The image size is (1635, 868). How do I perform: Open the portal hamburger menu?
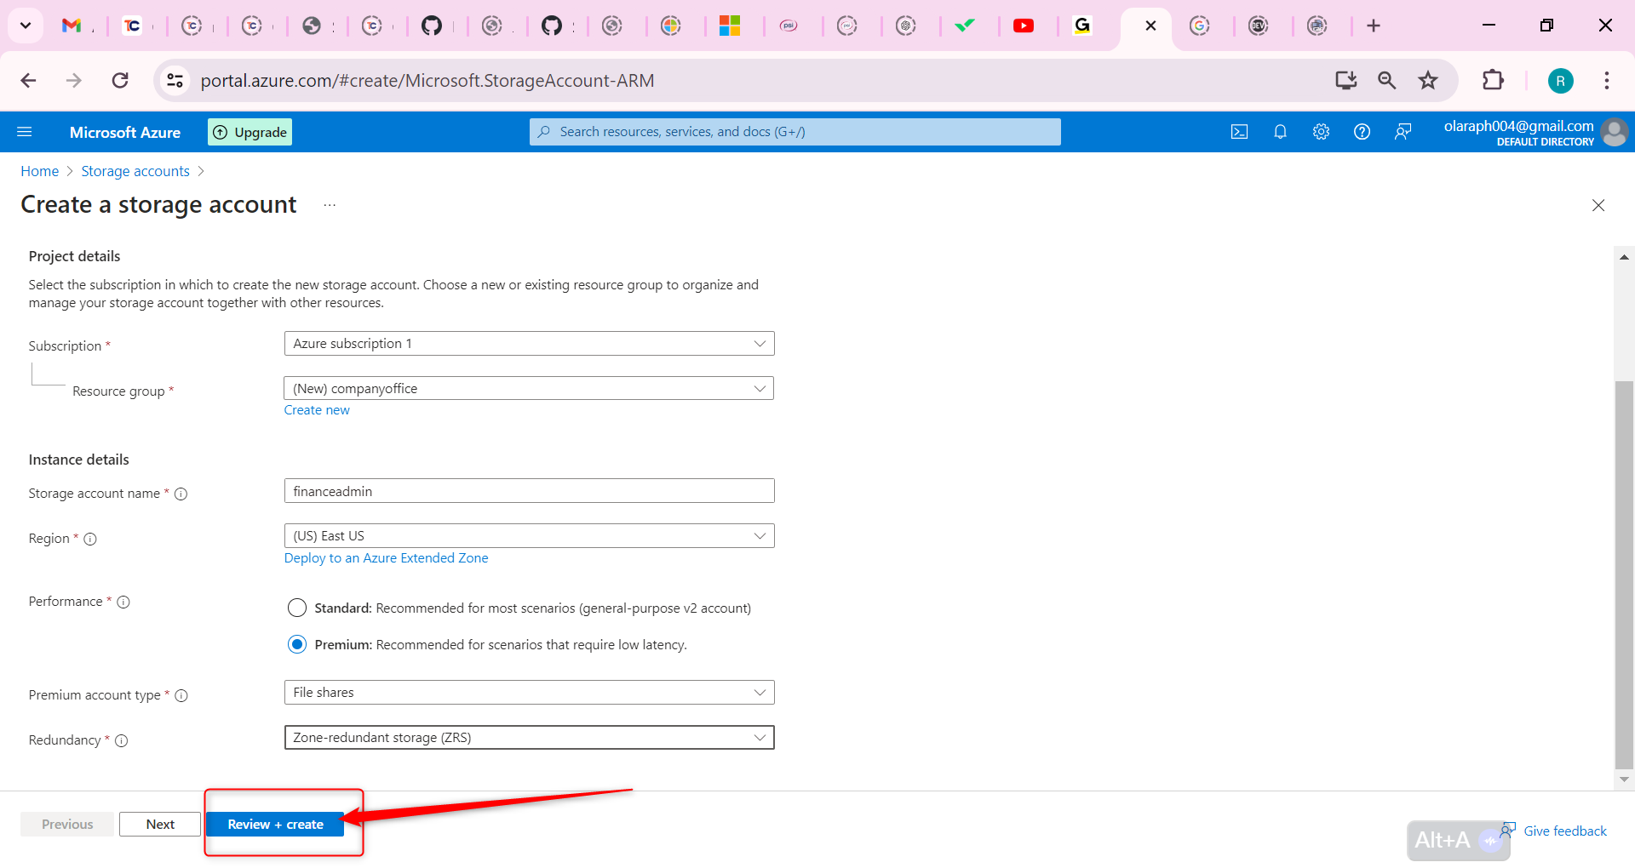point(26,131)
